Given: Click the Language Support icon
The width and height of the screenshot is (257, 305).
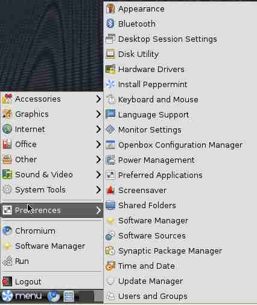Looking at the screenshot, I should [x=110, y=114].
